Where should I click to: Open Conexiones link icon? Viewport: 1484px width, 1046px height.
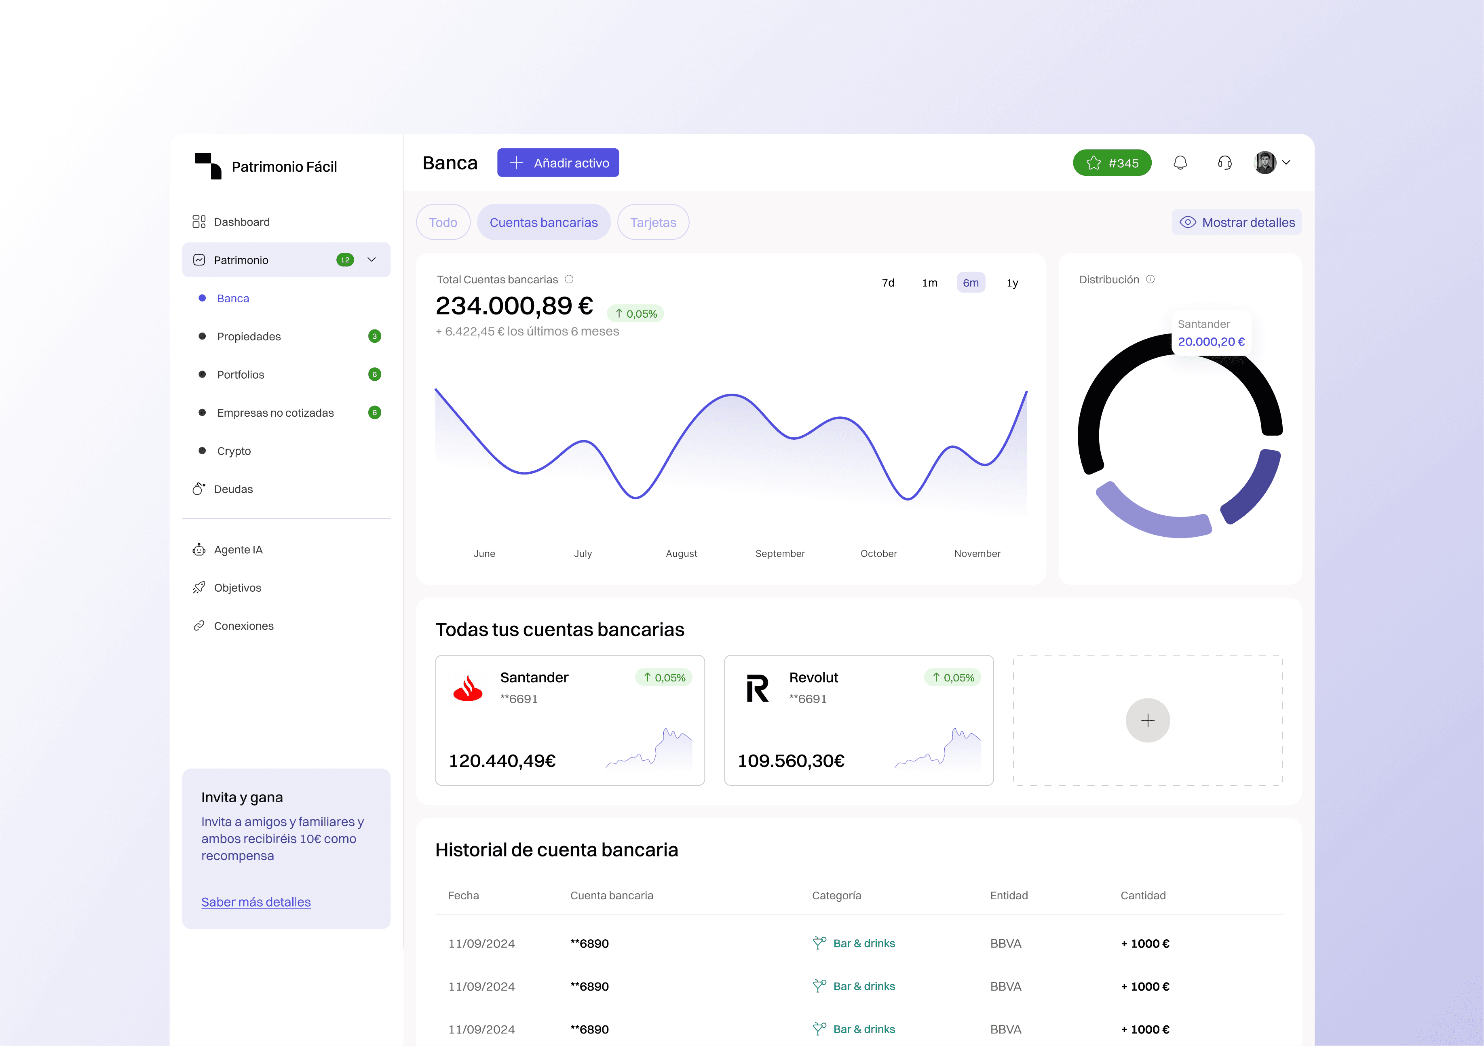point(199,626)
